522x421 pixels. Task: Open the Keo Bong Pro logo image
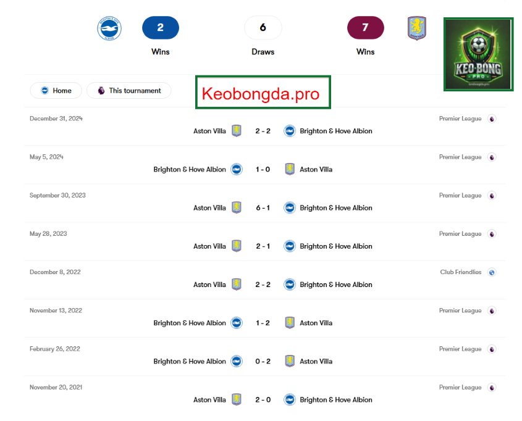click(478, 54)
